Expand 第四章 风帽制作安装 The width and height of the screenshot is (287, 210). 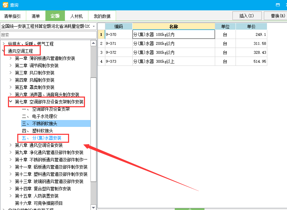(x=11, y=80)
